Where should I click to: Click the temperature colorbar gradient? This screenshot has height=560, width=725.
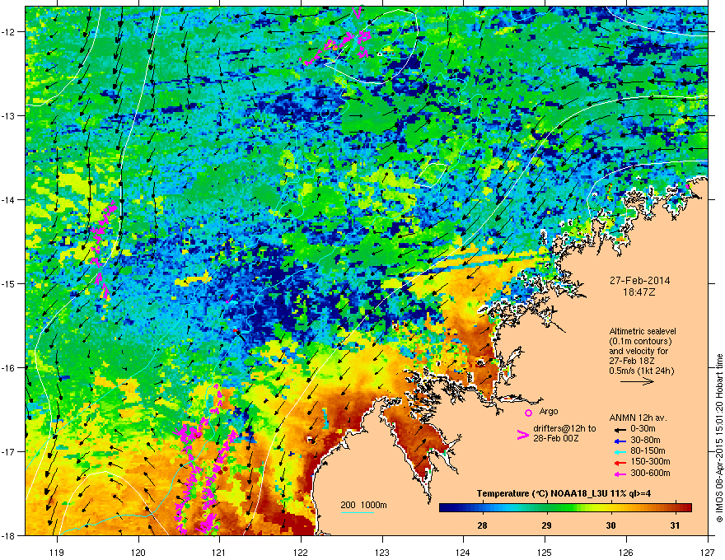pos(565,507)
